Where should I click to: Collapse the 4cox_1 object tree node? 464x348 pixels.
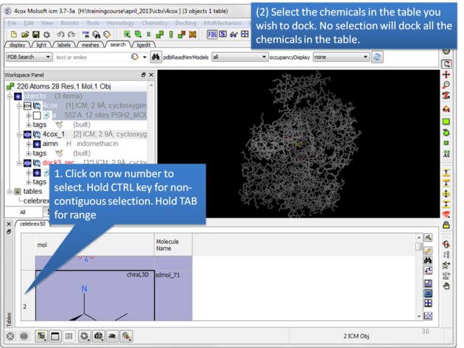(19, 134)
